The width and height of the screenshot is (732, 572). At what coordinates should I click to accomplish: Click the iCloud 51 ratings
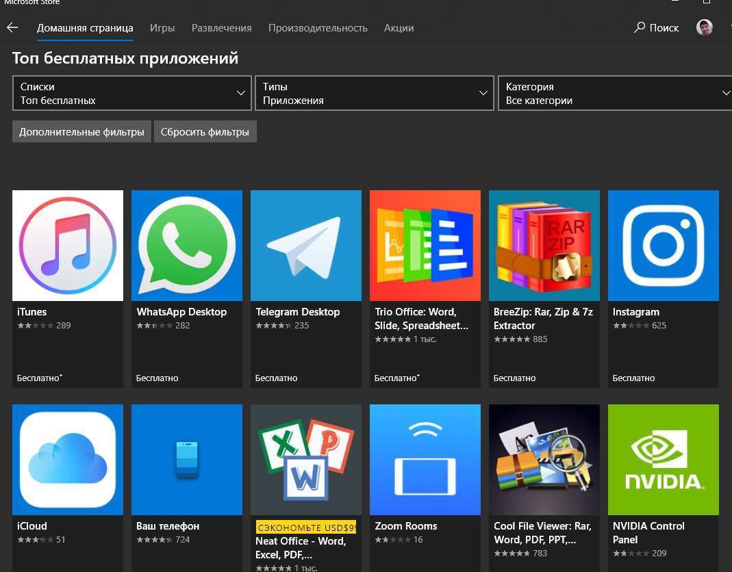click(x=41, y=540)
